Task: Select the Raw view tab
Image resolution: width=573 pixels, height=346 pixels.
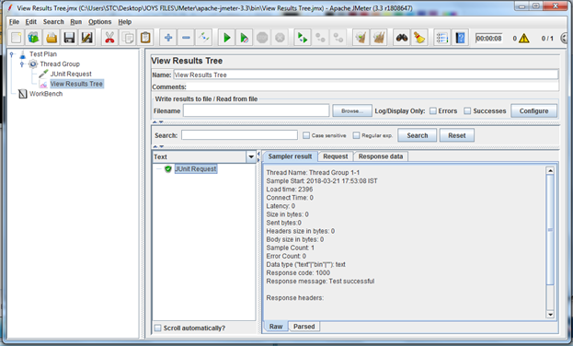Action: pos(276,327)
